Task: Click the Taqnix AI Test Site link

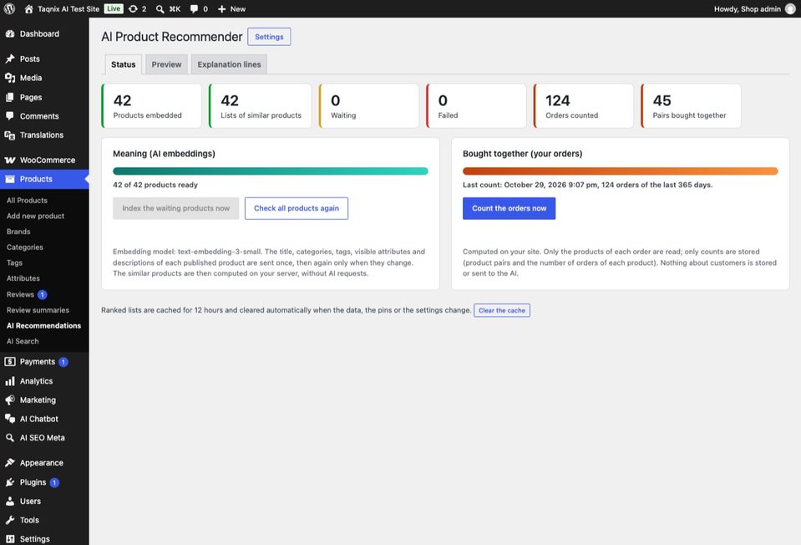Action: tap(68, 8)
